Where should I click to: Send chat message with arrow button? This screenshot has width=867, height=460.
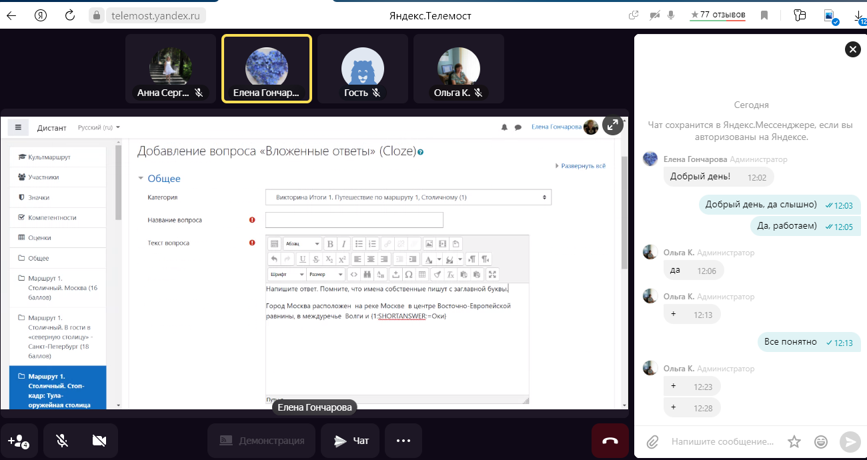pos(849,441)
